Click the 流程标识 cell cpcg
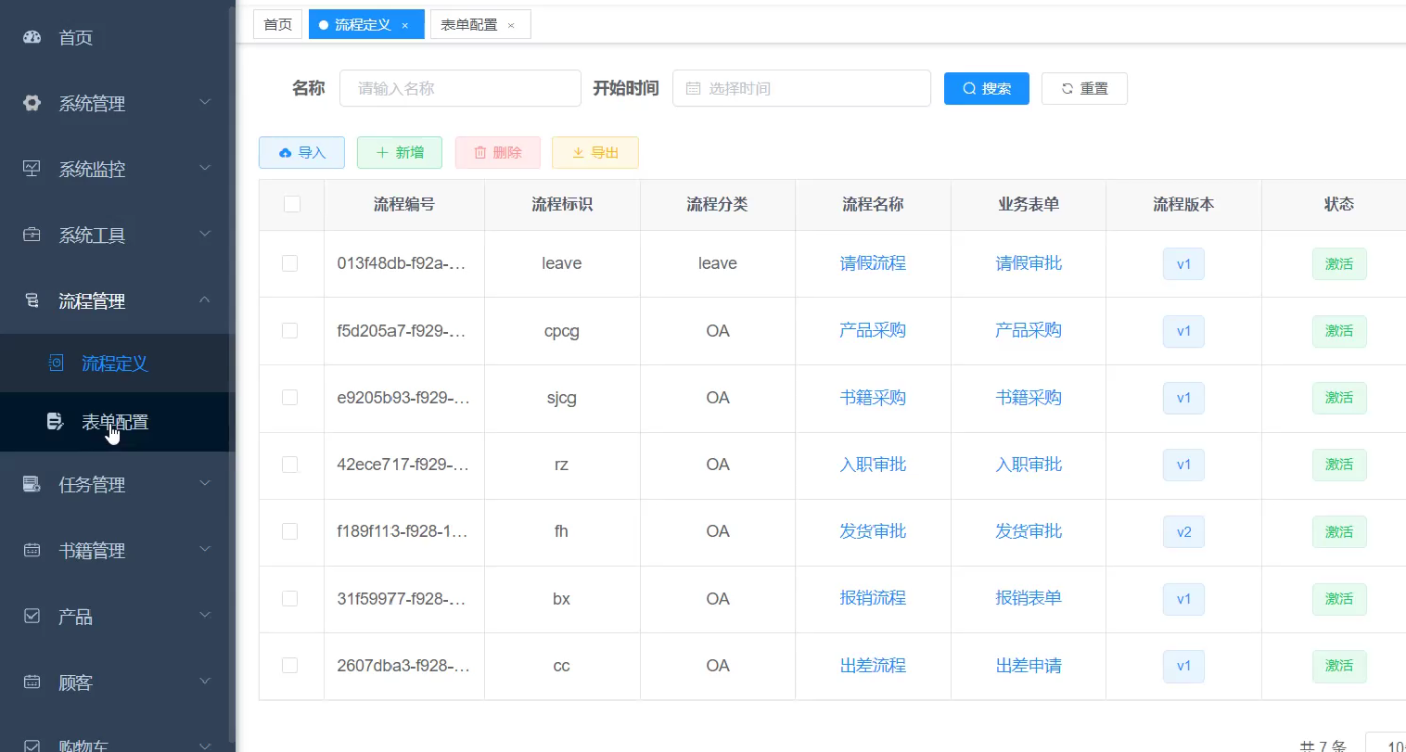This screenshot has width=1406, height=752. point(562,331)
